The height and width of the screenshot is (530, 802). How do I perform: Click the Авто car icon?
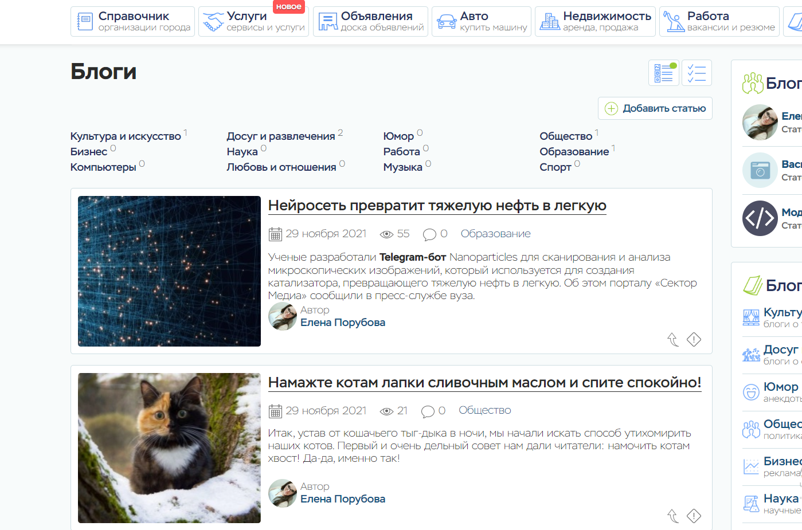[x=447, y=22]
